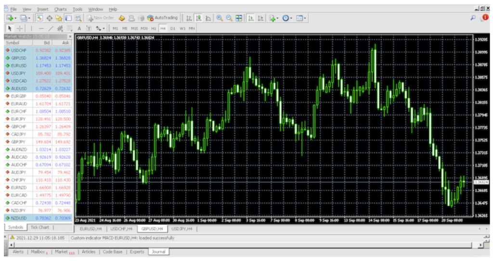Click the tile windows icon
This screenshot has width=493, height=261.
point(239,18)
